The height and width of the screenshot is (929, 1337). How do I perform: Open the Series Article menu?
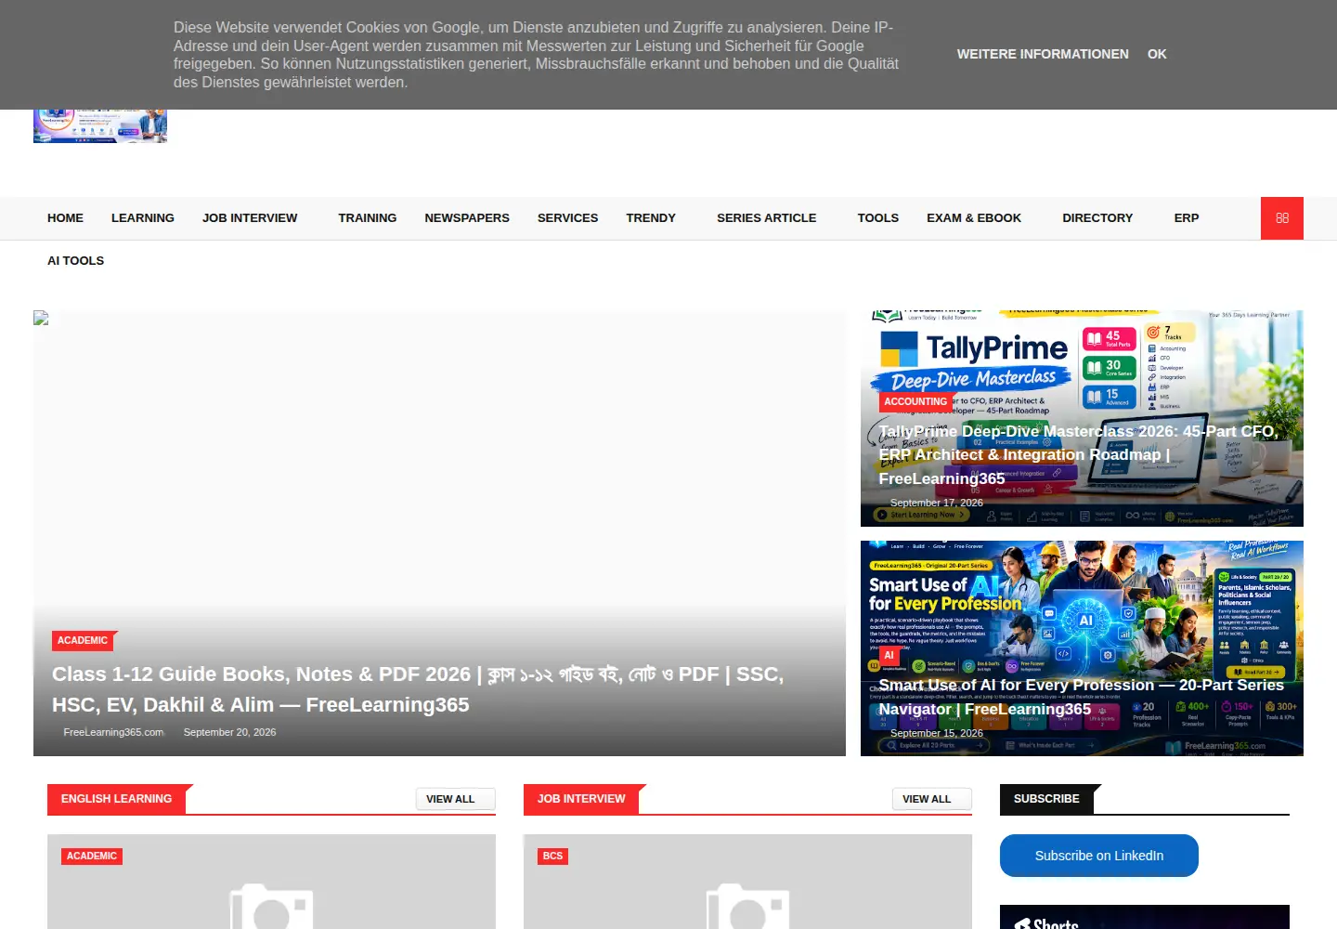tap(766, 218)
